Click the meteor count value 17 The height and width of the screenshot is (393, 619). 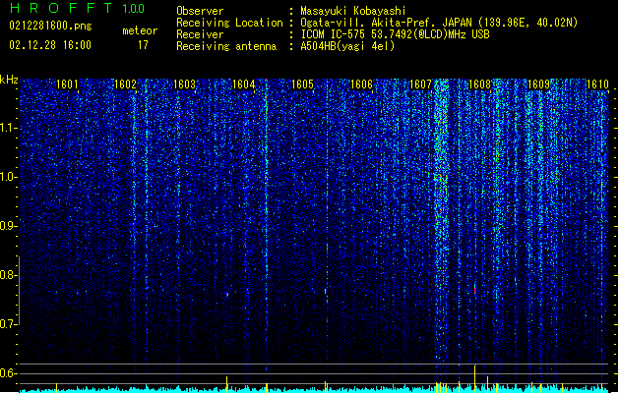pos(143,45)
